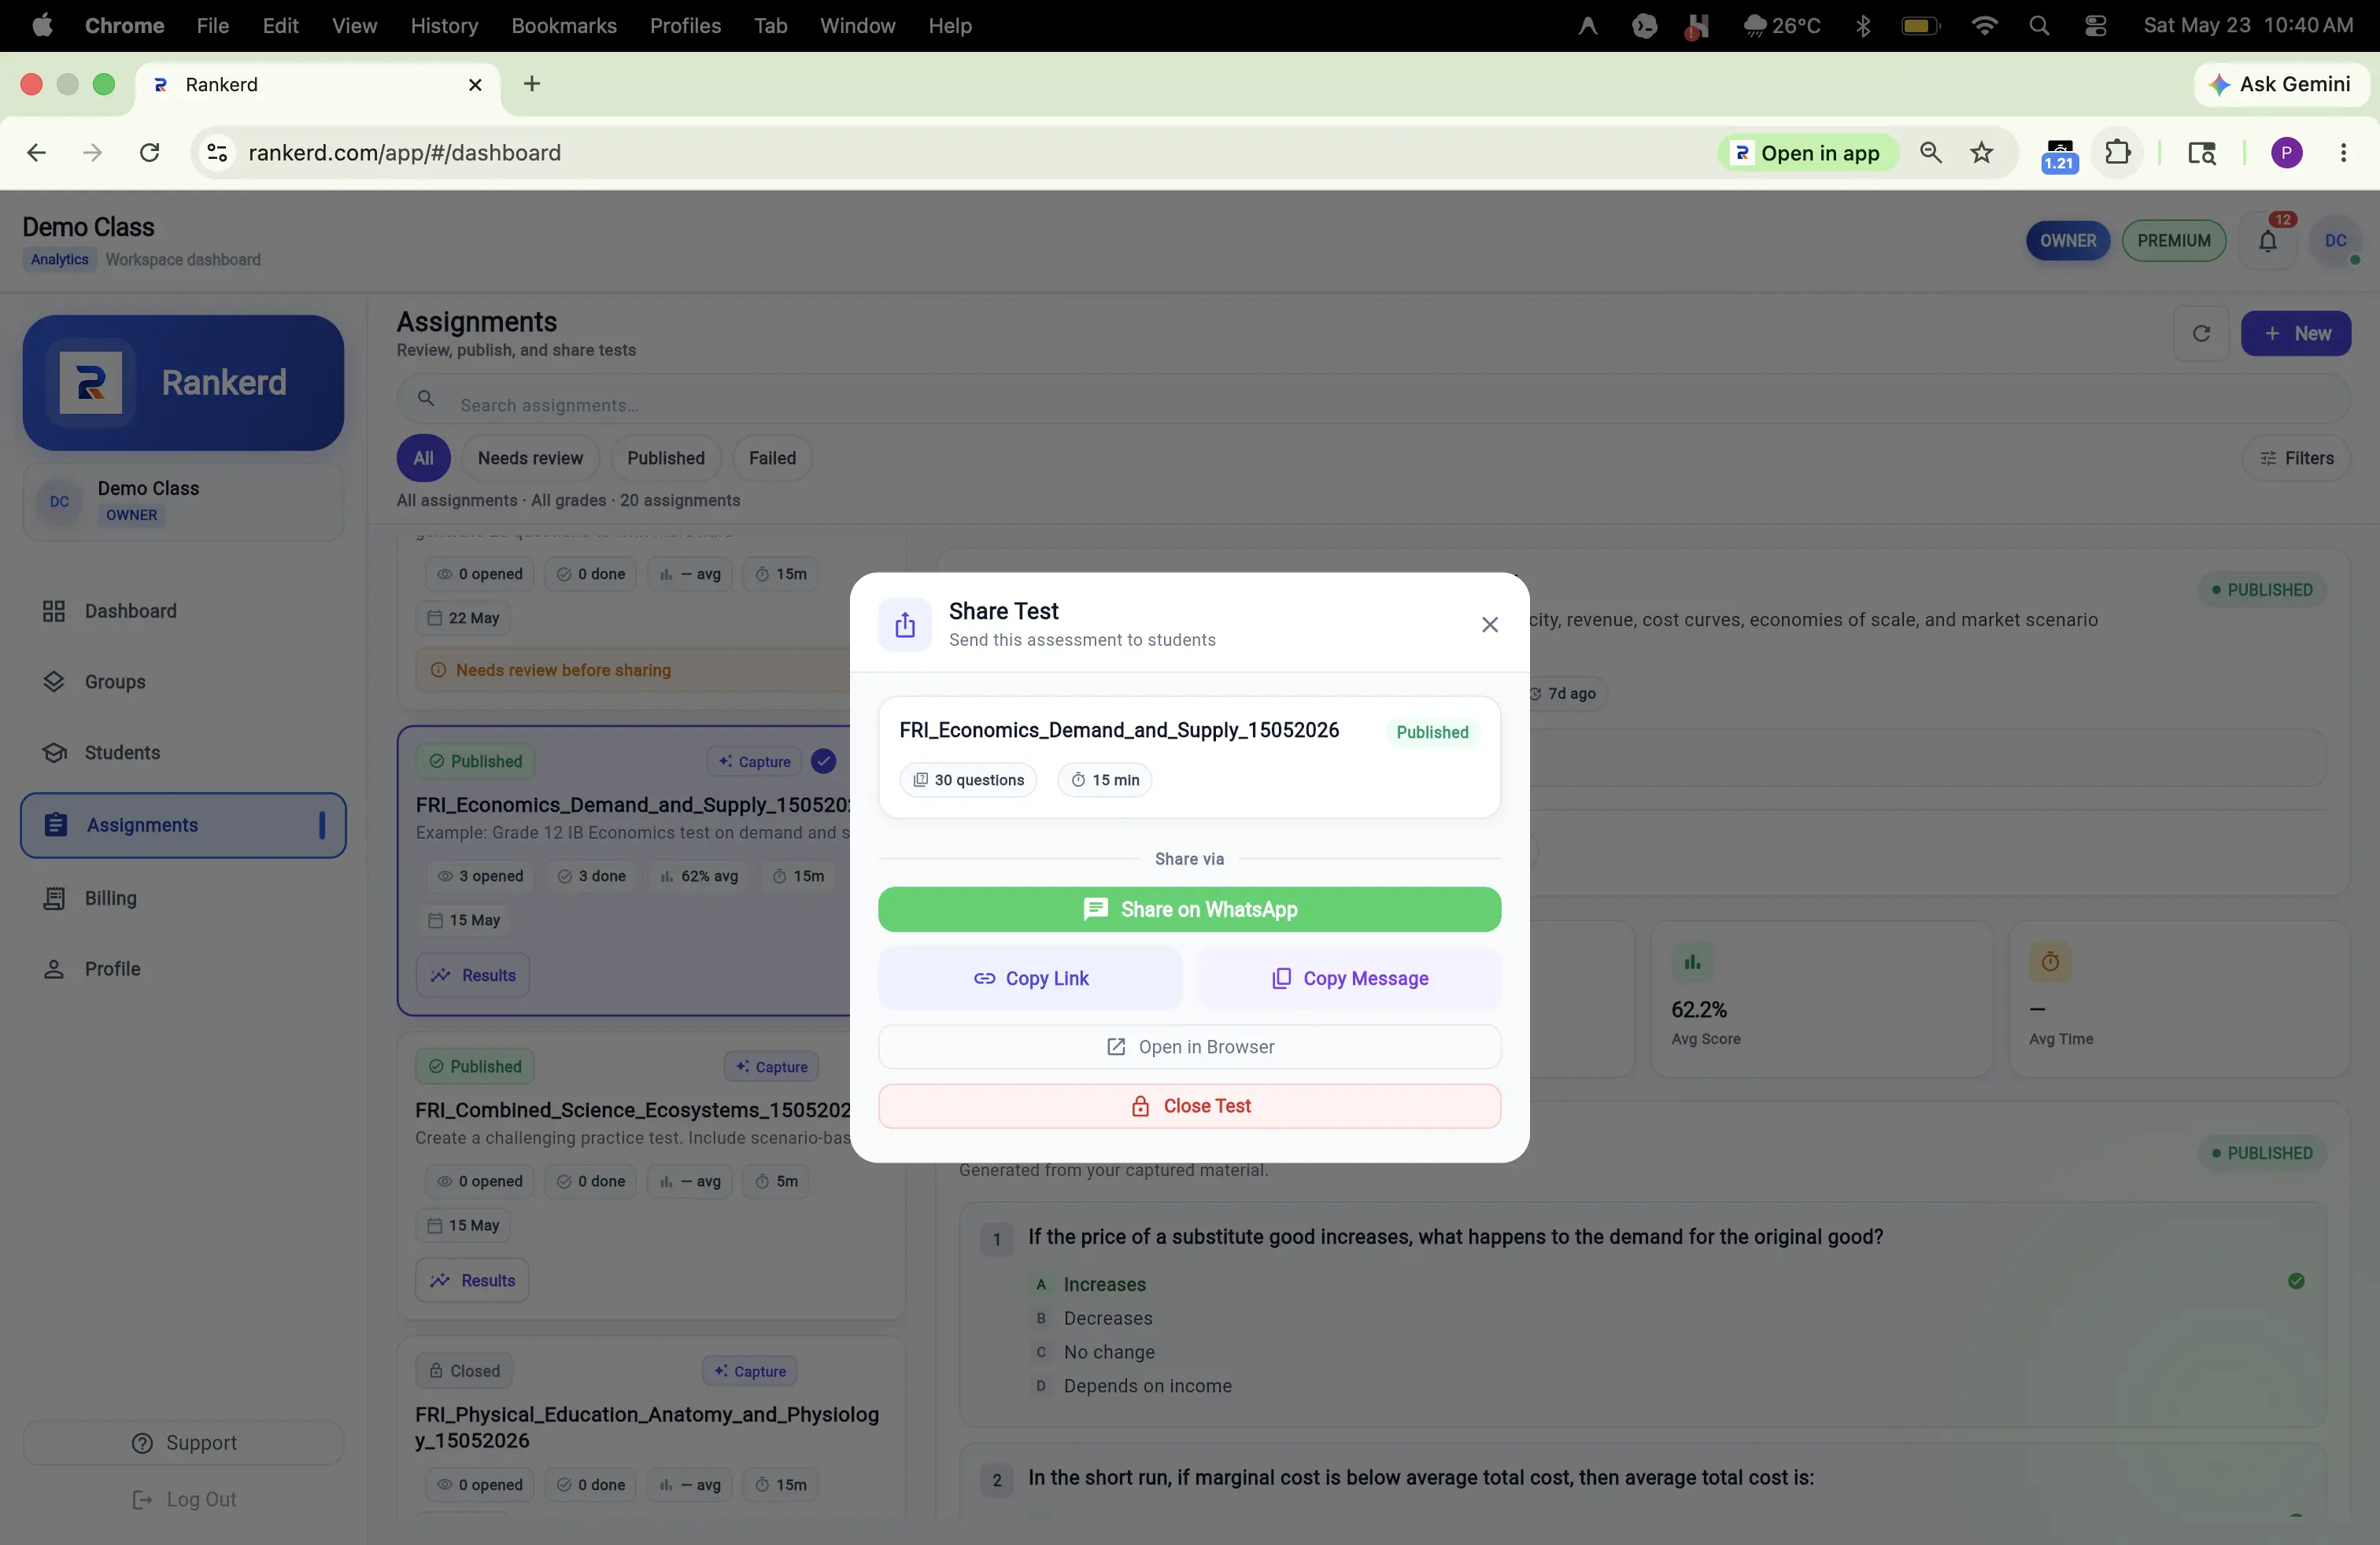Refresh the assignments list
The image size is (2380, 1545).
click(2201, 334)
